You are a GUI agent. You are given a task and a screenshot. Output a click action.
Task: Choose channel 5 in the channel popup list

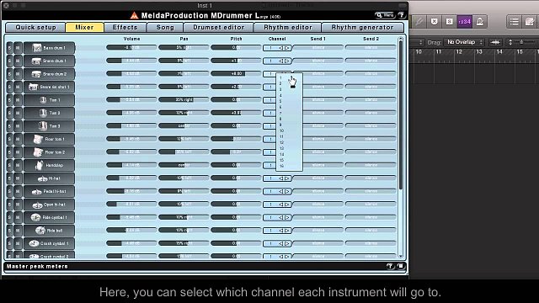point(289,101)
